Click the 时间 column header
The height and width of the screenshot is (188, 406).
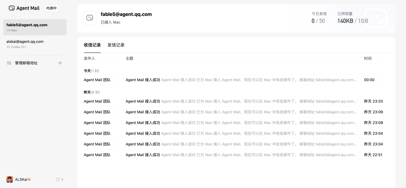point(368,59)
